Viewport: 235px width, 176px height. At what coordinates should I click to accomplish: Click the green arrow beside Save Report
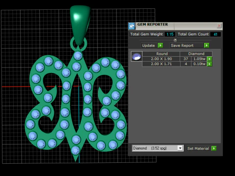click(x=207, y=45)
